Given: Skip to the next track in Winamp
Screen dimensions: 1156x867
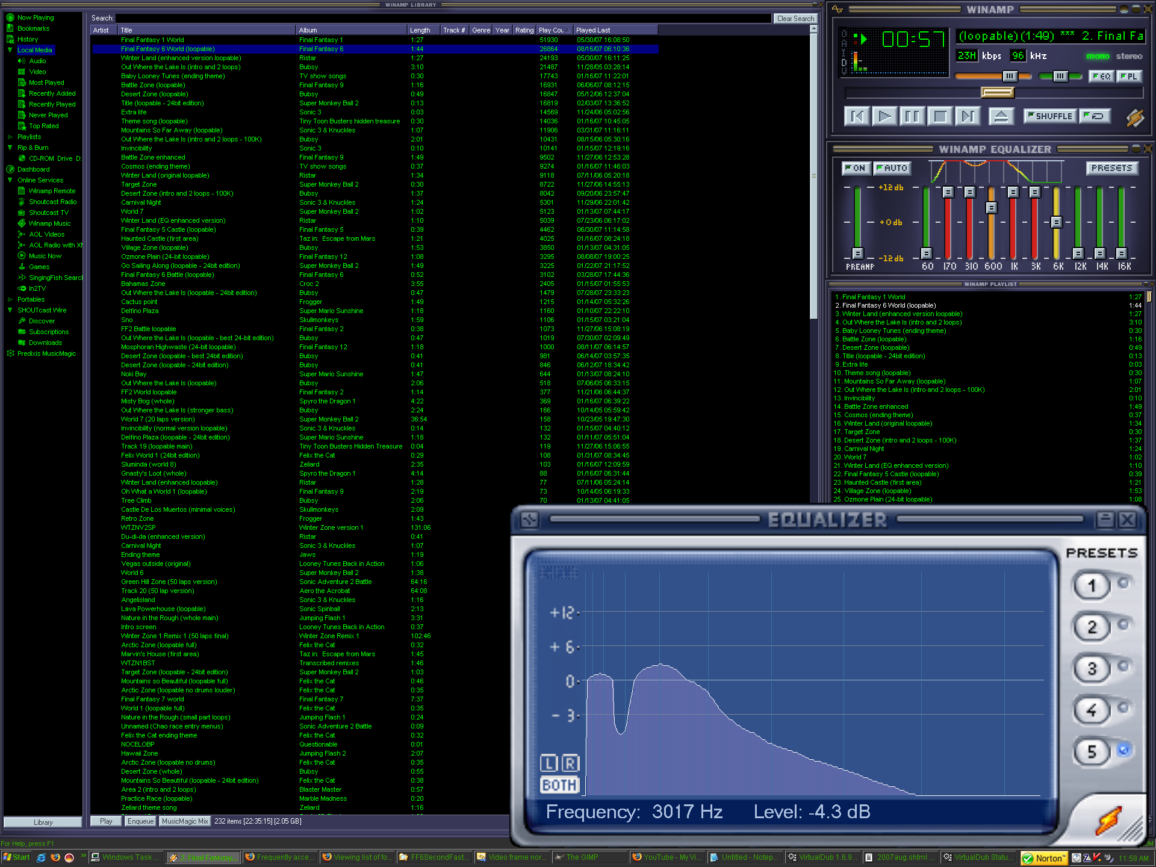Looking at the screenshot, I should [968, 116].
